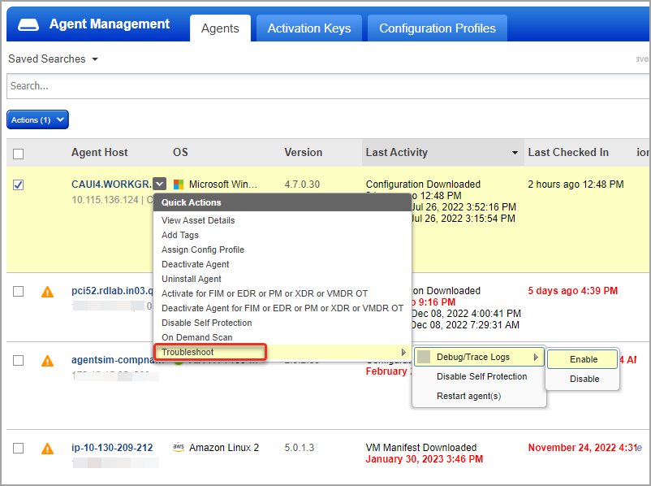Screen dimensions: 651x486
Task: Click the warning icon on ip-10-130-209-212 row
Action: pyautogui.click(x=47, y=447)
